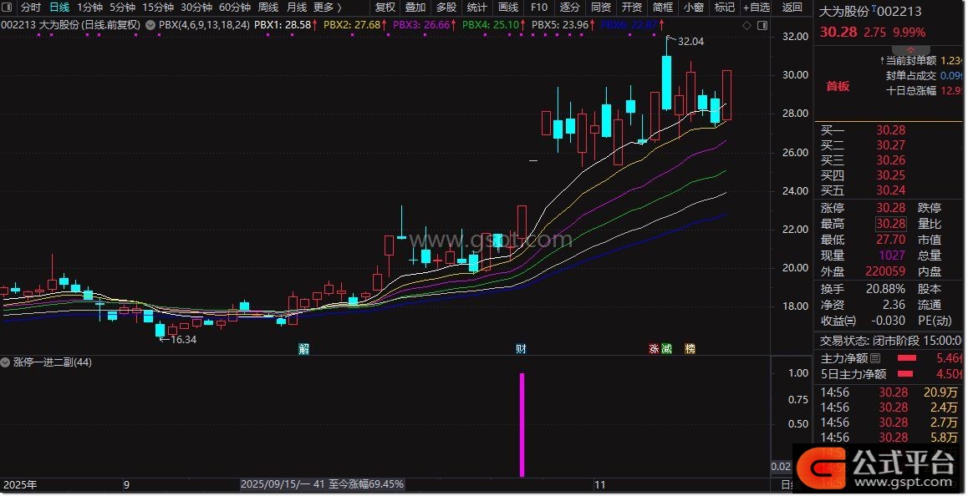Screen dimensions: 968x496
Task: Toggle 多股 multi-stock view
Action: click(446, 8)
